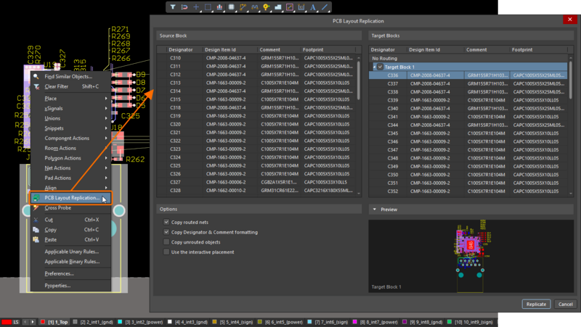
Task: Enable the Copy unrouted objects checkbox
Action: tap(167, 242)
